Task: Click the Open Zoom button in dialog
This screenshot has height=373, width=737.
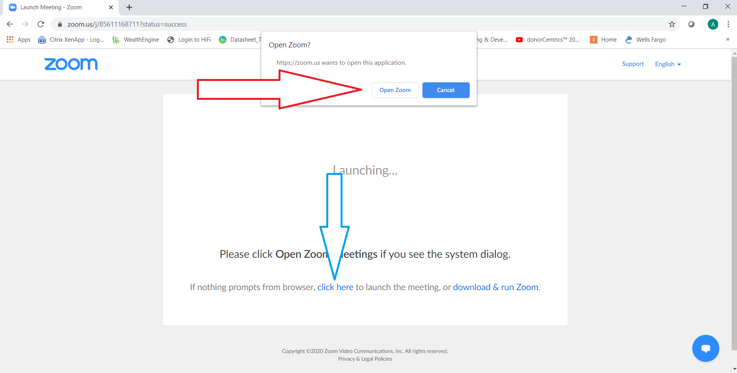Action: pos(395,90)
